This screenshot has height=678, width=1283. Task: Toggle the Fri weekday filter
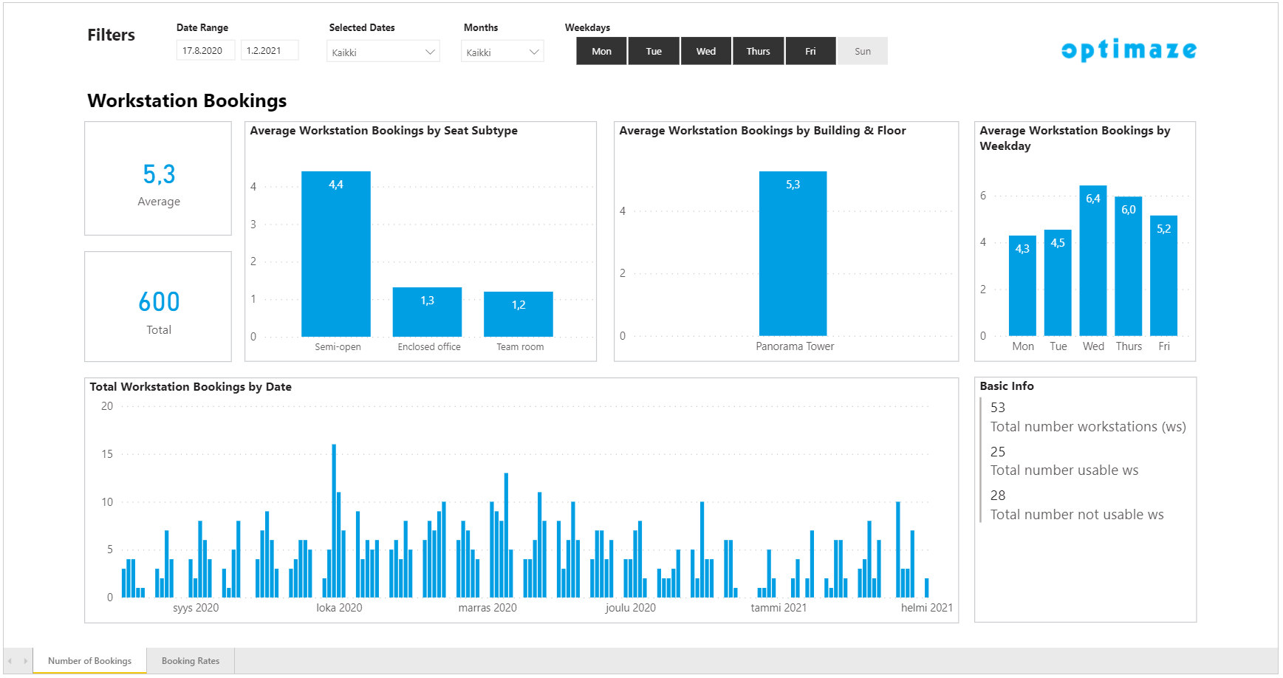click(810, 52)
